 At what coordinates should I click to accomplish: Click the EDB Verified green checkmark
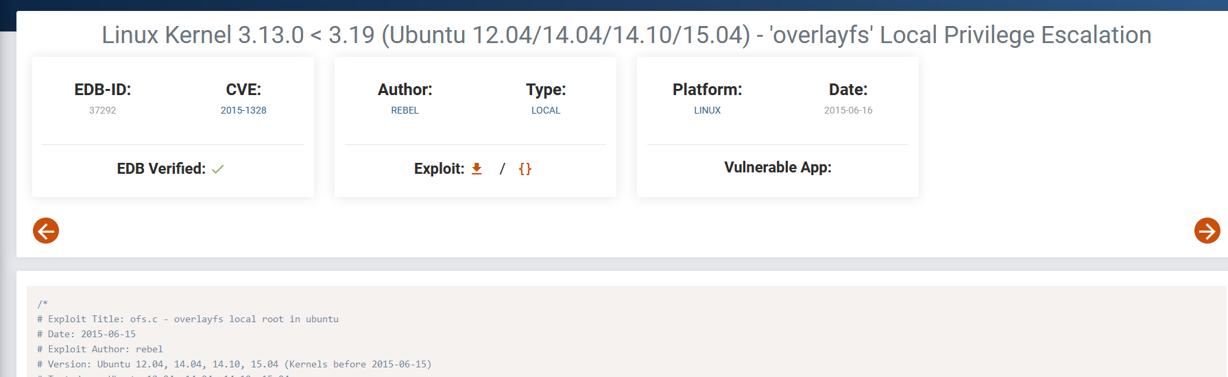coord(218,169)
